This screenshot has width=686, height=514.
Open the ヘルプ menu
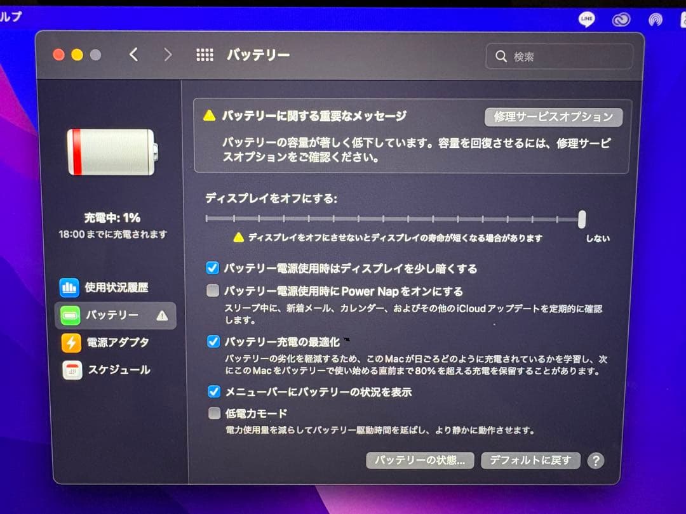click(11, 16)
